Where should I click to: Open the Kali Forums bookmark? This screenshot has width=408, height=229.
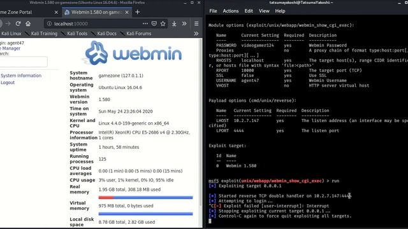[x=136, y=34]
